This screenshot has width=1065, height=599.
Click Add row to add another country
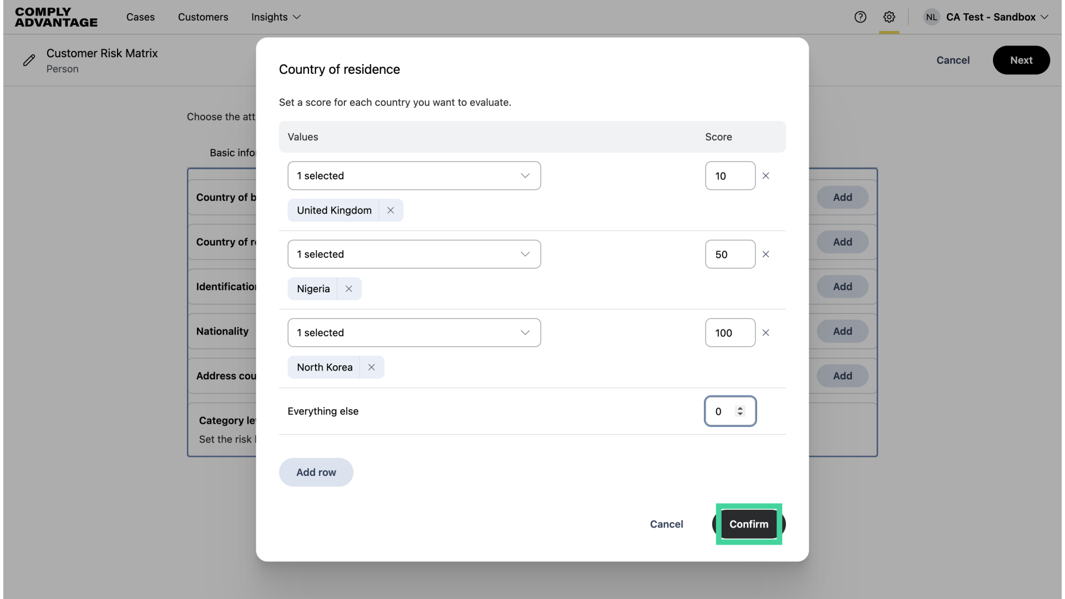coord(316,472)
